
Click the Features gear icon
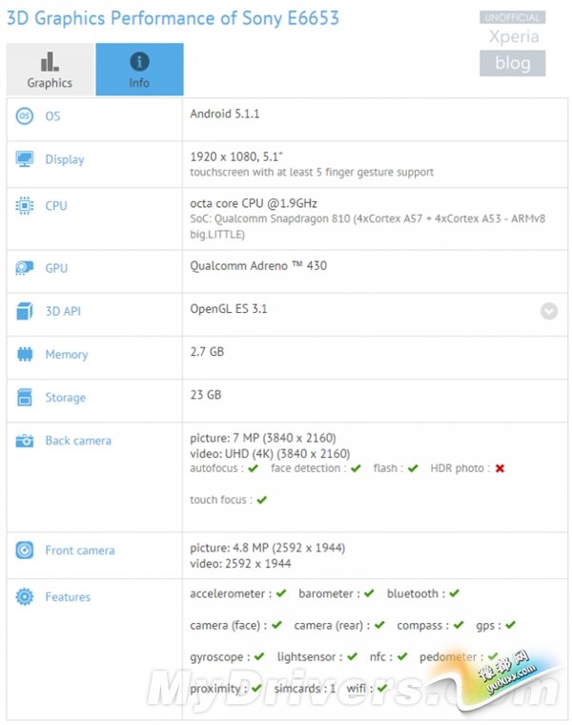point(25,597)
